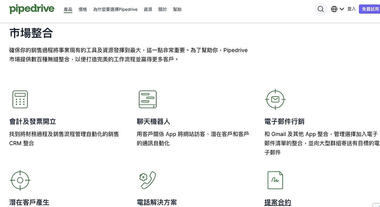380x207 pixels.
Task: Click the signed document icon above 提案合約
Action: [x=275, y=180]
